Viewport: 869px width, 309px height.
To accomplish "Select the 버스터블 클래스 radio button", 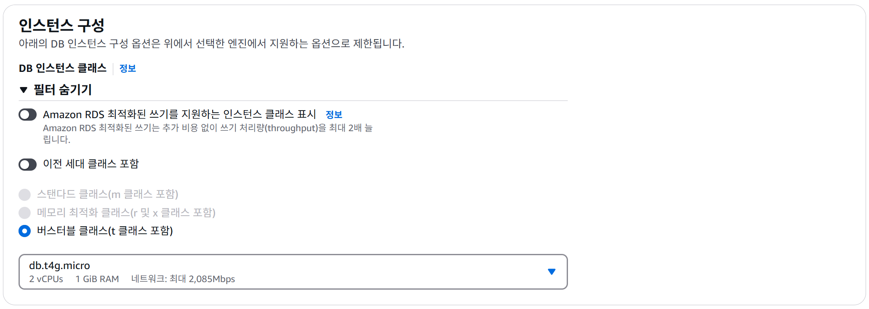I will (25, 231).
